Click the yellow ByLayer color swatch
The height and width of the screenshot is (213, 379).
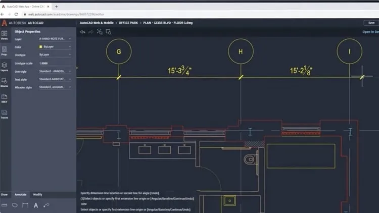[x=40, y=46]
